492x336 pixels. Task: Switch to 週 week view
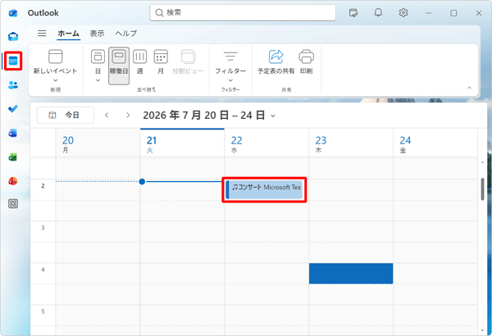(x=140, y=62)
